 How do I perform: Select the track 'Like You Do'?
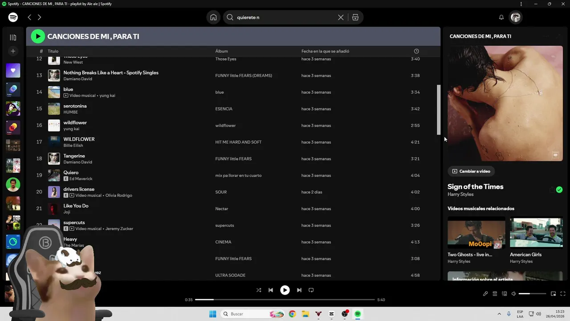click(x=76, y=206)
